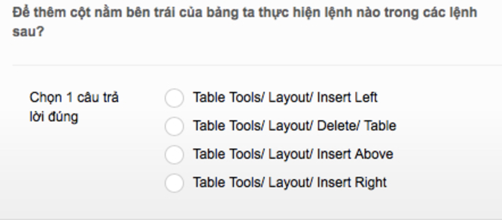Click the answer text 'Table Tools/ Layout/ Insert Right'
Viewport: 502px width, 220px height.
290,182
